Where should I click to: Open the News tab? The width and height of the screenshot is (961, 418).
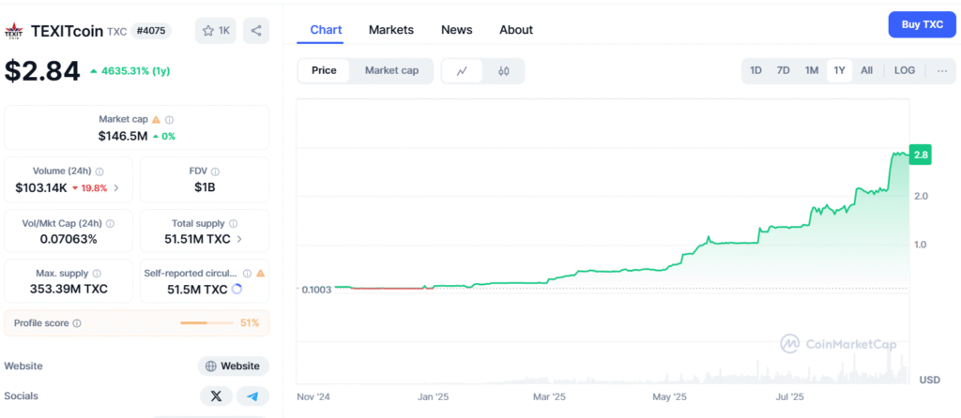point(457,30)
